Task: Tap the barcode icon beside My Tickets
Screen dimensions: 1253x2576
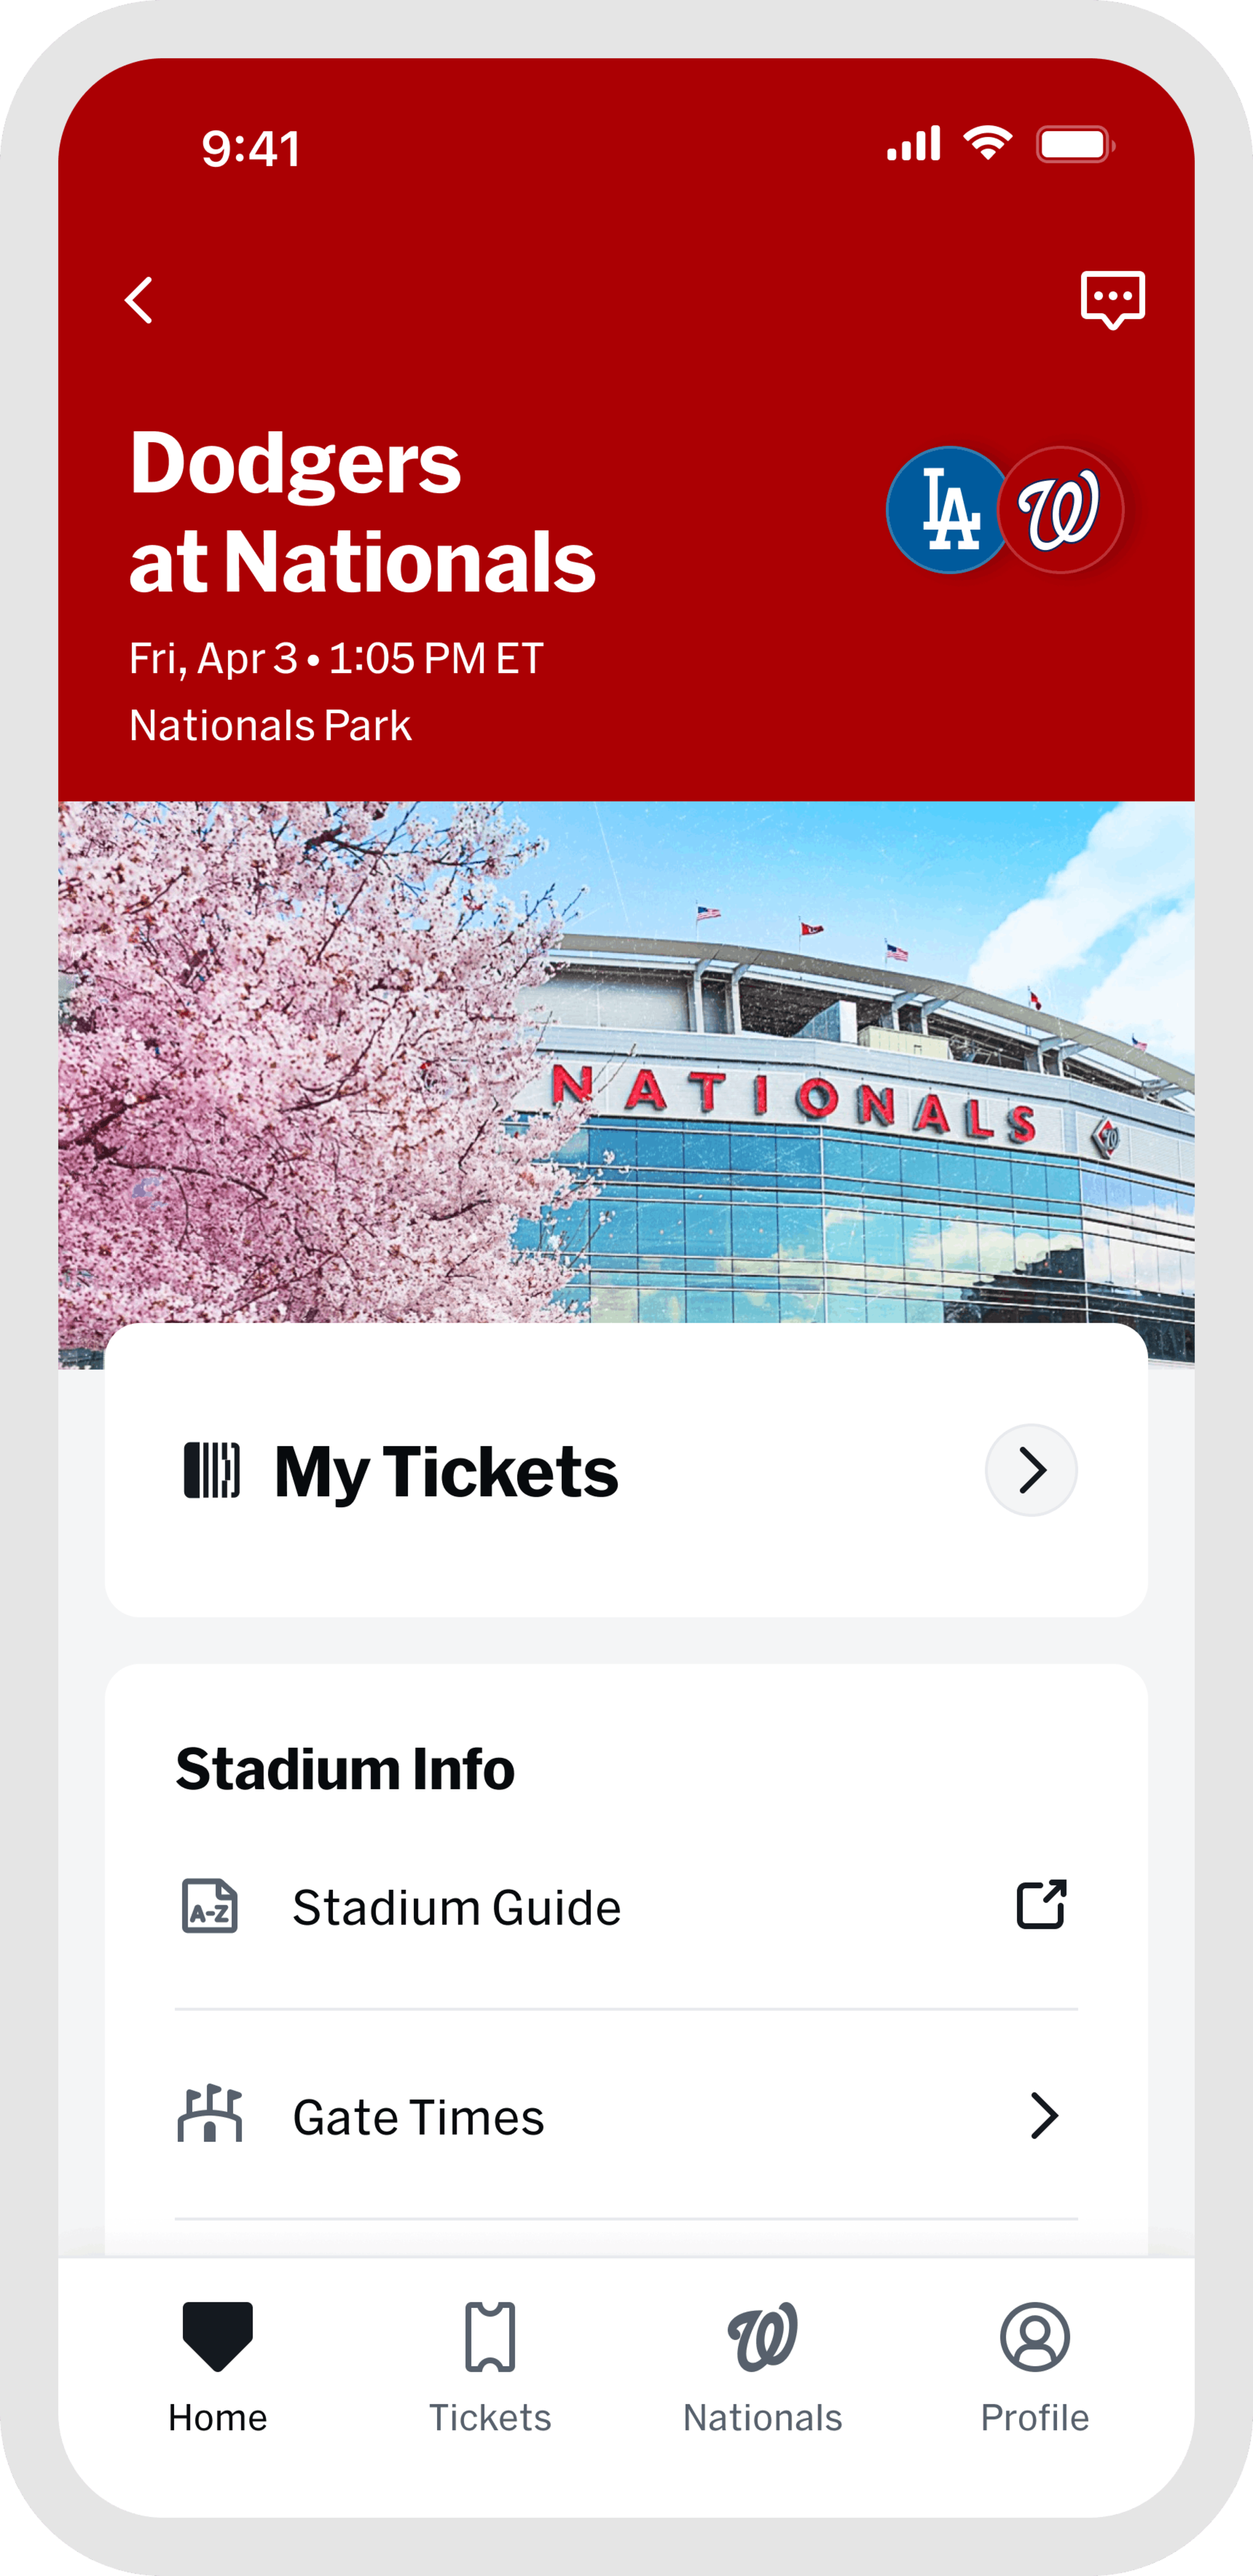Action: click(212, 1470)
